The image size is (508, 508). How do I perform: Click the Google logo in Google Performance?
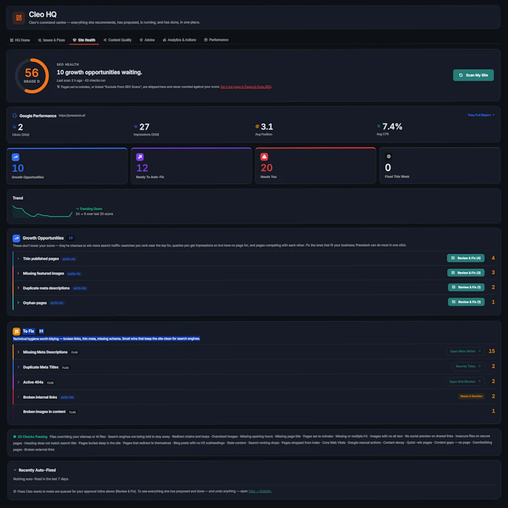click(15, 116)
